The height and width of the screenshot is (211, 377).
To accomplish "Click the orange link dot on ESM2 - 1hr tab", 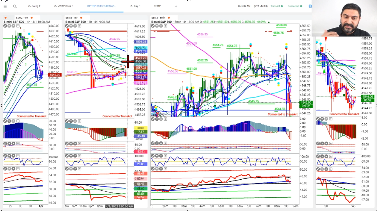I will click(x=81, y=18).
